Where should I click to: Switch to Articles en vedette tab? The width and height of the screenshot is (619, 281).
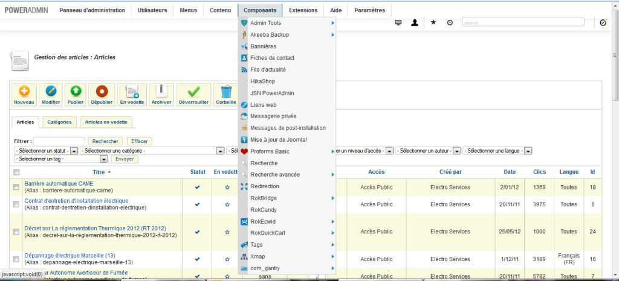click(x=106, y=122)
